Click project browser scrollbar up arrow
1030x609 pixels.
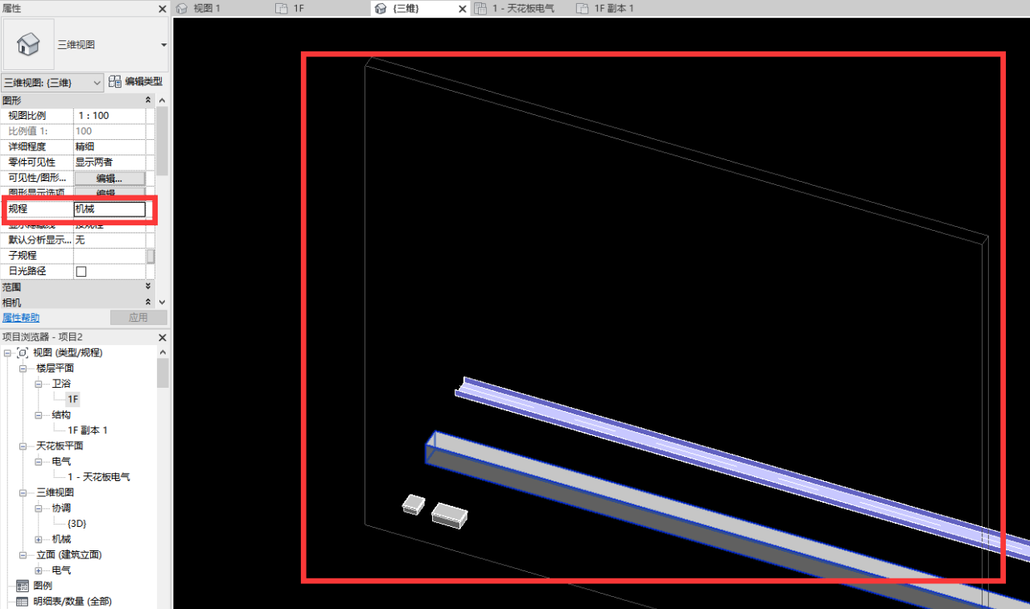click(162, 352)
